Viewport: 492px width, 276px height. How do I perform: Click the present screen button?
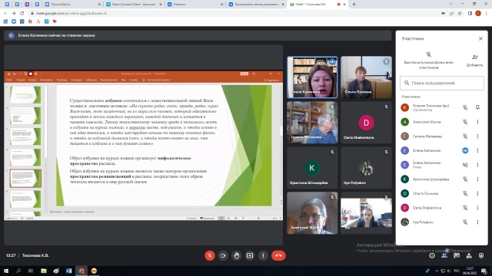tap(250, 255)
